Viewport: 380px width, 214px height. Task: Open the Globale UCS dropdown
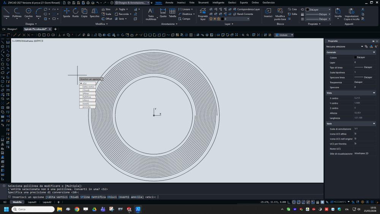(x=284, y=35)
